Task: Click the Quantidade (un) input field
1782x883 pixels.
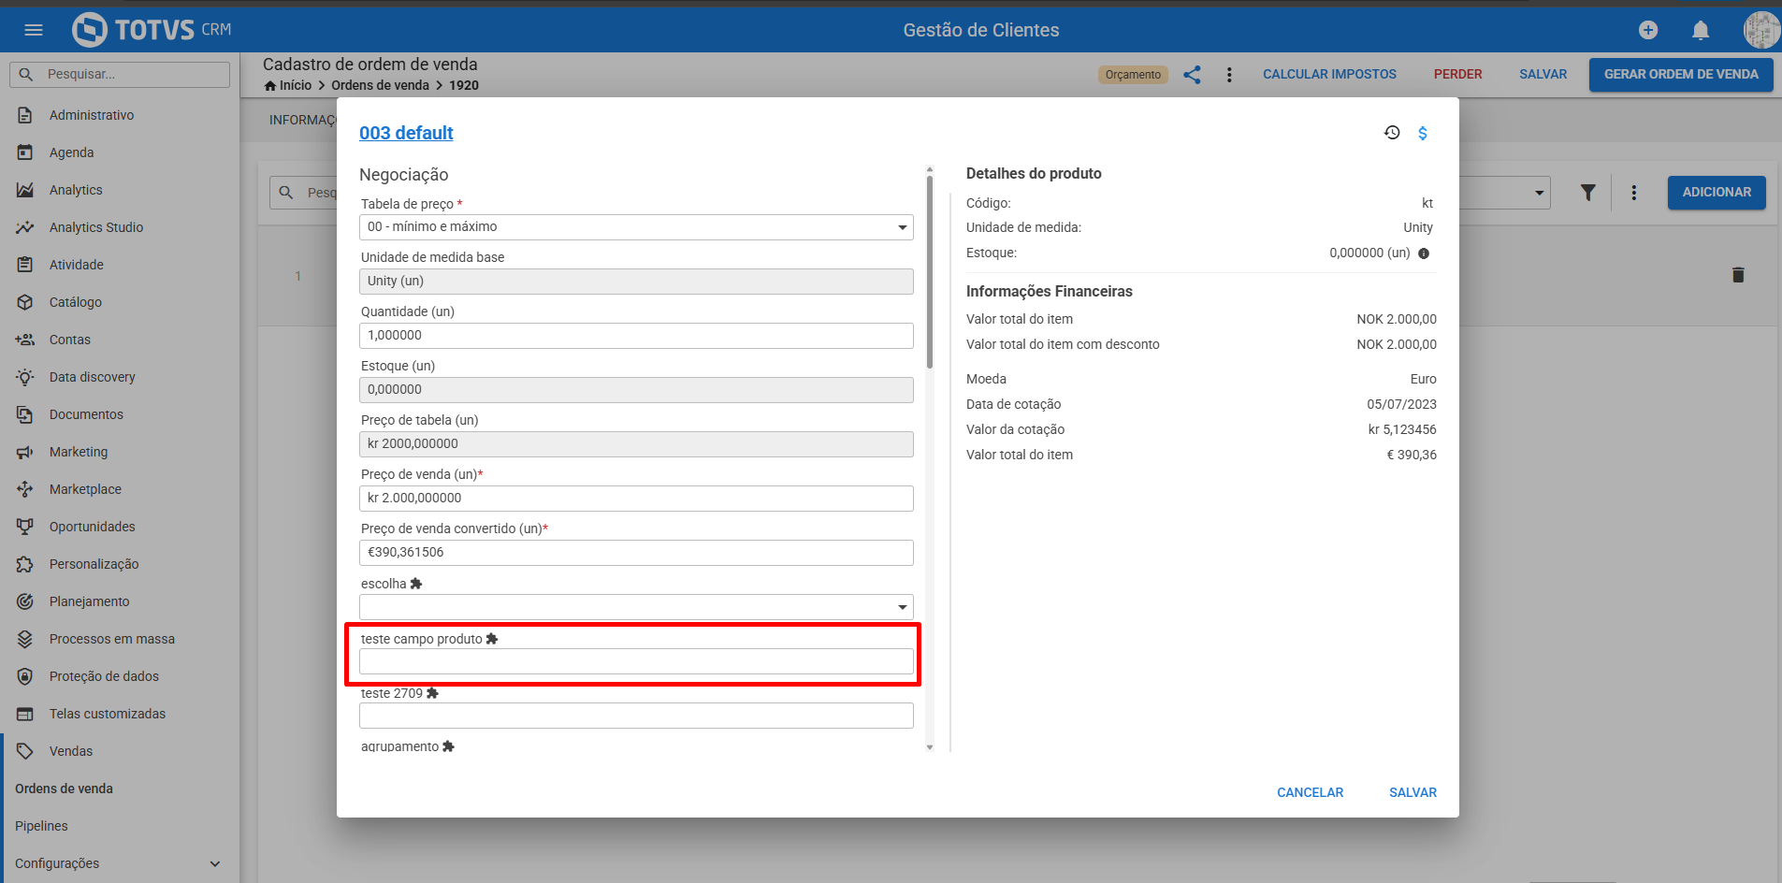Action: click(636, 336)
